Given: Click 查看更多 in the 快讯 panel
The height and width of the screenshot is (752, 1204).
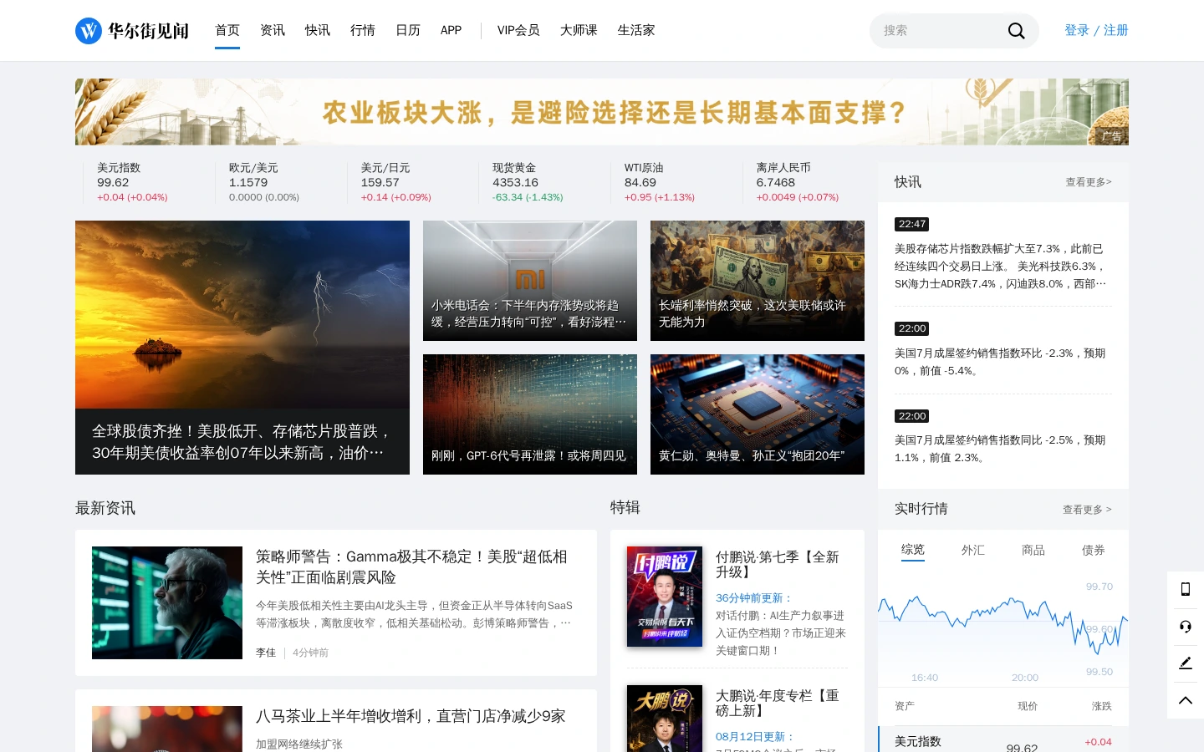Looking at the screenshot, I should 1089,182.
